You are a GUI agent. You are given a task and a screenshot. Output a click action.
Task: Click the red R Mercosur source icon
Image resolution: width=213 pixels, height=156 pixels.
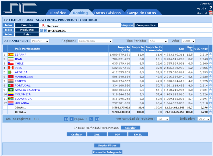(43, 25)
